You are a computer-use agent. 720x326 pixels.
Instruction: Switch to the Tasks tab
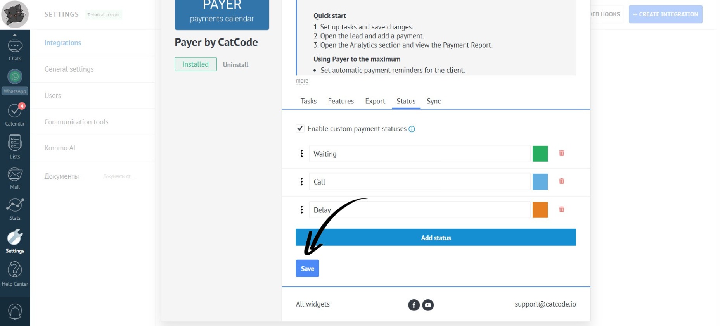click(308, 101)
